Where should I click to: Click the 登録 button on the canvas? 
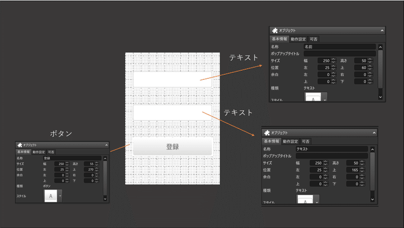coord(172,147)
